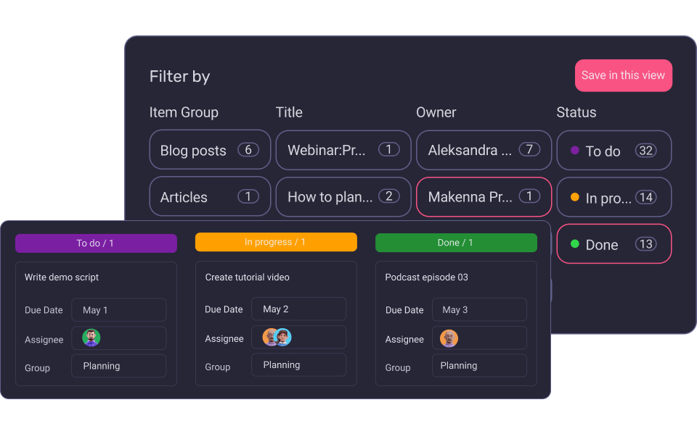Toggle the Makenna Pr... owner filter
Screen dimensions: 697x434
(x=484, y=196)
